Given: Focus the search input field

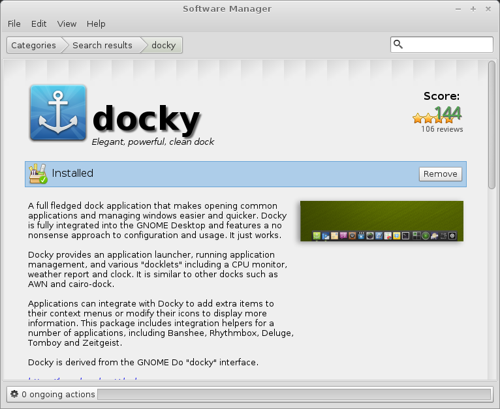Looking at the screenshot, I should [x=442, y=44].
